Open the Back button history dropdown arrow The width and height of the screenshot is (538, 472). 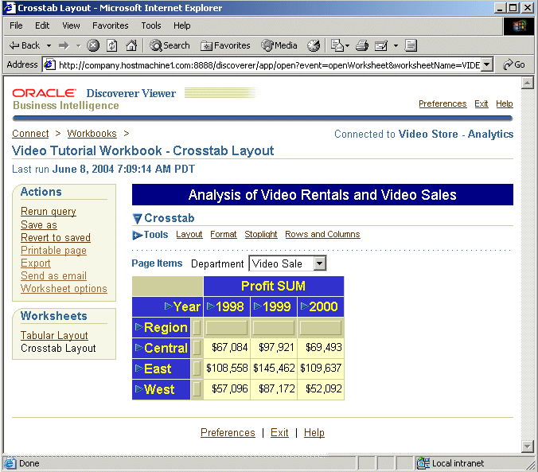click(49, 45)
